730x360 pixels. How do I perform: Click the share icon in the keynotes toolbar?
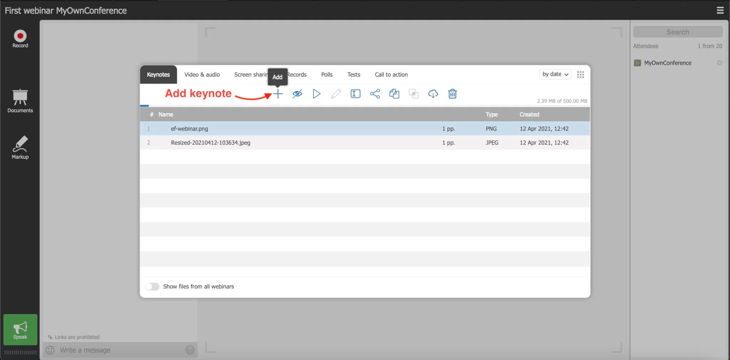pos(375,94)
